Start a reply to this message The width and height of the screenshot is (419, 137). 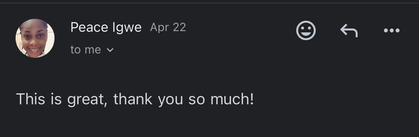349,31
